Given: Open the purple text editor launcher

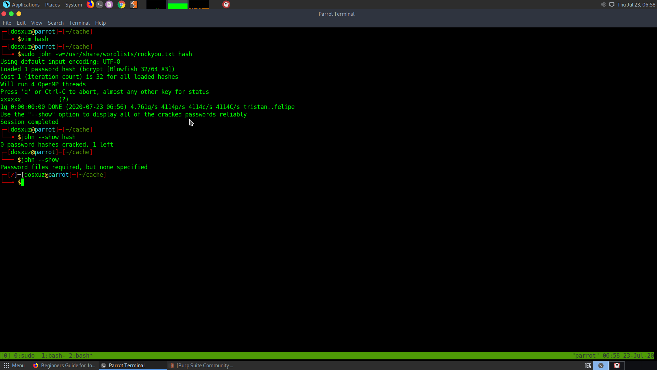Looking at the screenshot, I should point(109,4).
